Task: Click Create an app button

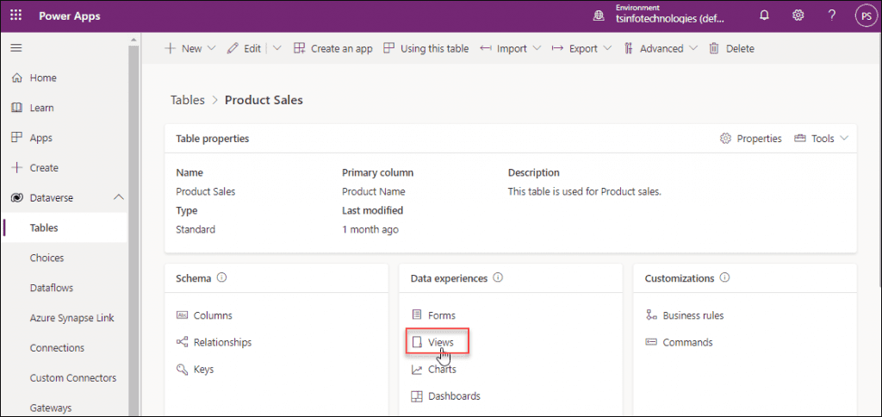Action: [x=333, y=48]
